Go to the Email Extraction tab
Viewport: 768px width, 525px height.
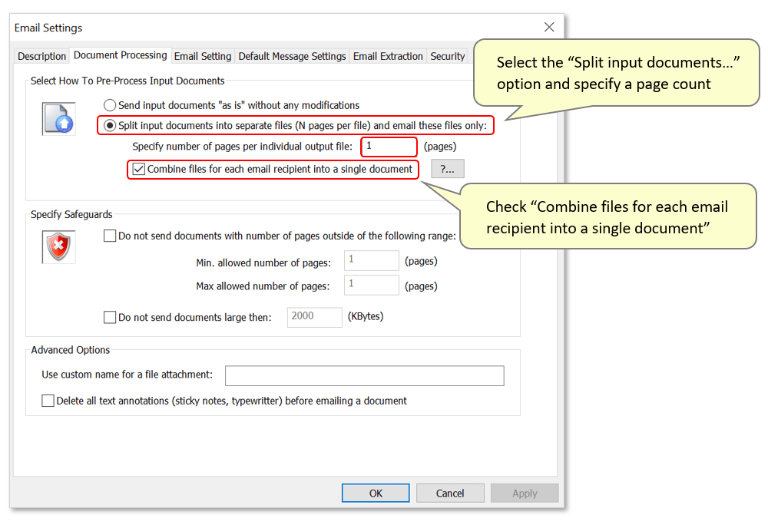pos(388,56)
